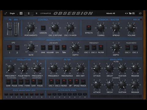This screenshot has height=110, width=147.
Task: Click the save preset floppy icon
Action: [134, 13]
